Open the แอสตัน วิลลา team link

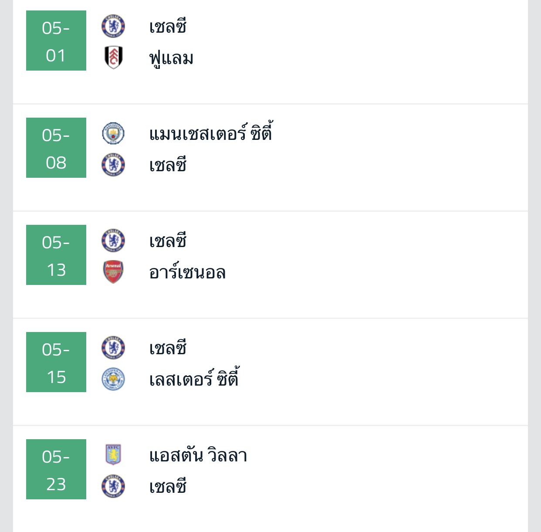pyautogui.click(x=198, y=455)
